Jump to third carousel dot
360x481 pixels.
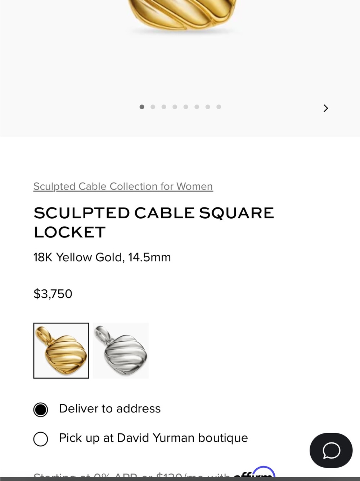point(164,107)
